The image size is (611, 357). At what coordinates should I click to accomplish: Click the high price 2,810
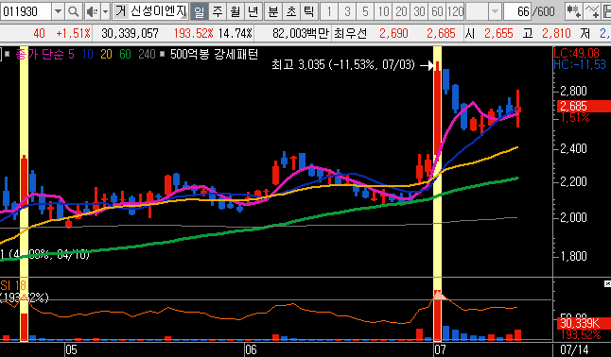click(556, 33)
